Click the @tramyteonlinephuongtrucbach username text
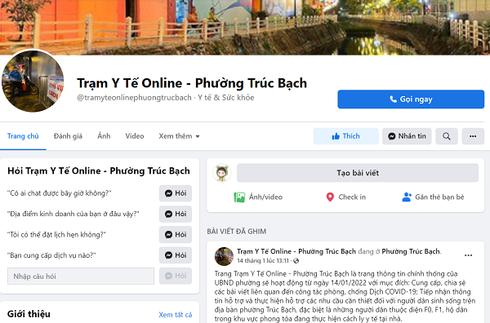 click(x=134, y=98)
